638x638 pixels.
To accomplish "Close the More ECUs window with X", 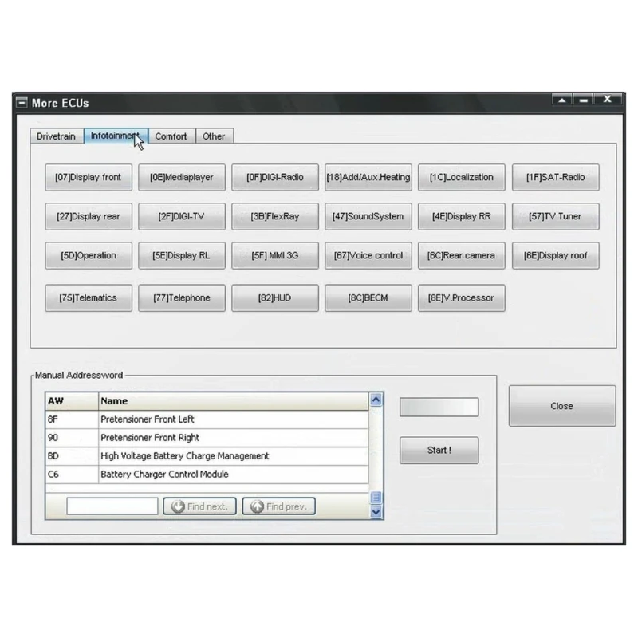I will click(x=608, y=99).
